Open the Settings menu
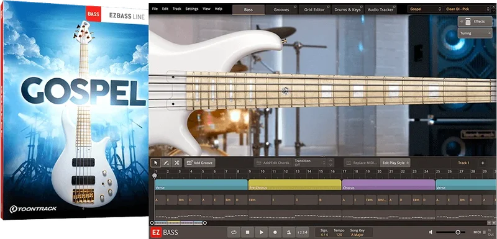The height and width of the screenshot is (239, 497). click(192, 9)
